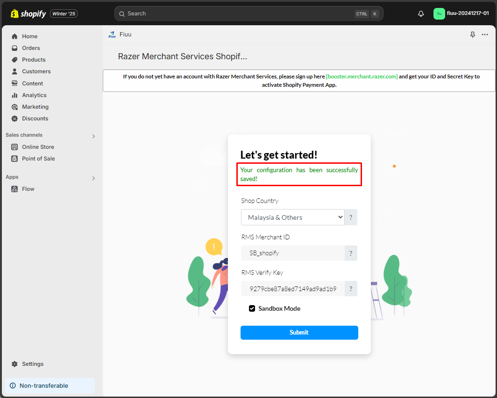This screenshot has height=398, width=497.
Task: Open Settings in the sidebar
Action: 33,364
